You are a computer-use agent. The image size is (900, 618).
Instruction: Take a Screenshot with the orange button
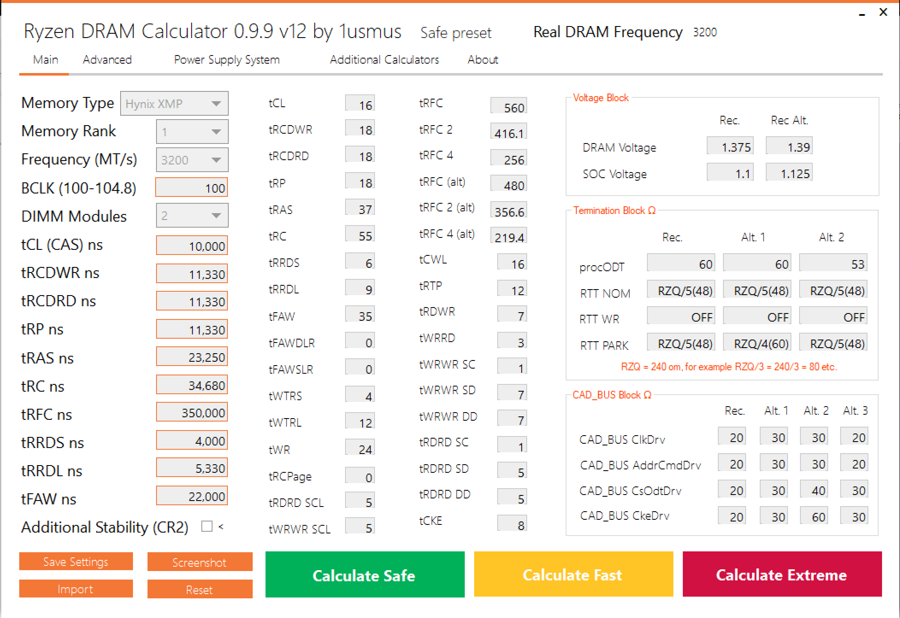(199, 562)
